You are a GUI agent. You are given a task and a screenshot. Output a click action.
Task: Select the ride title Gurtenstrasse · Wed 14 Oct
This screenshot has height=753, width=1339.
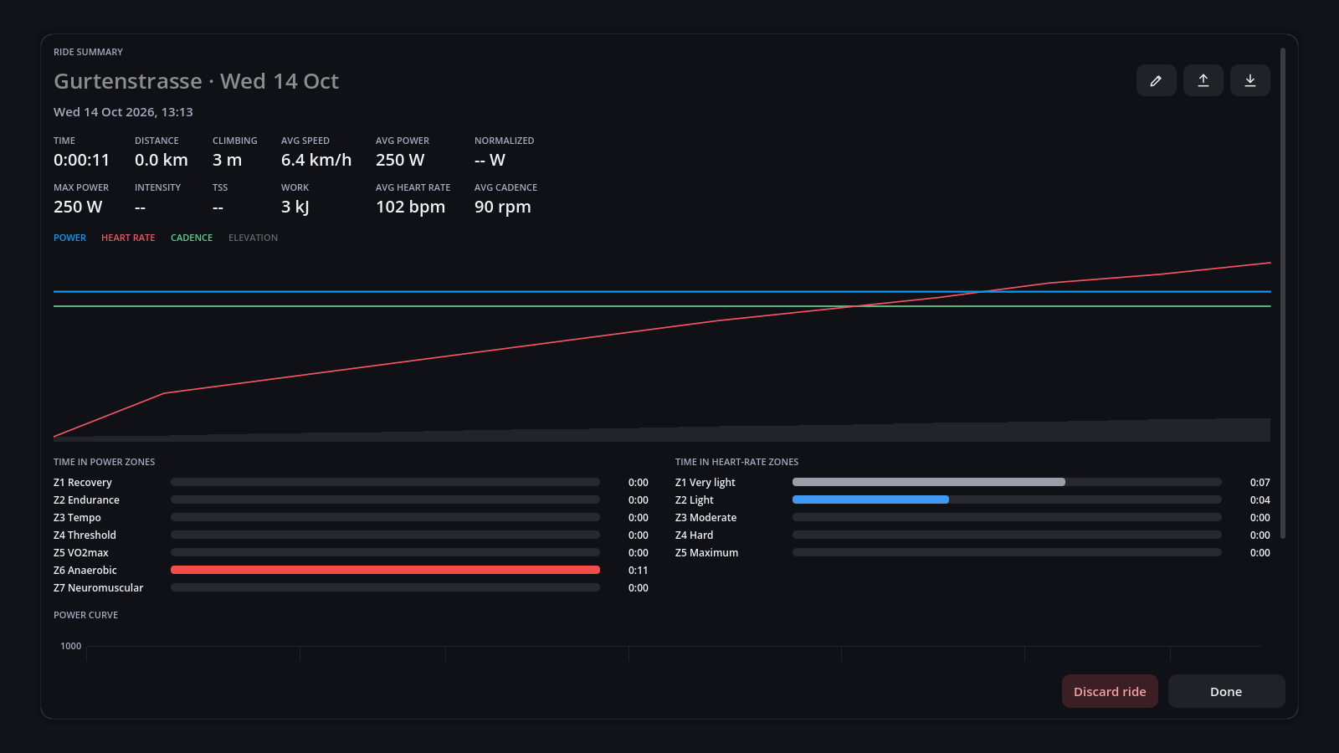[x=197, y=81]
